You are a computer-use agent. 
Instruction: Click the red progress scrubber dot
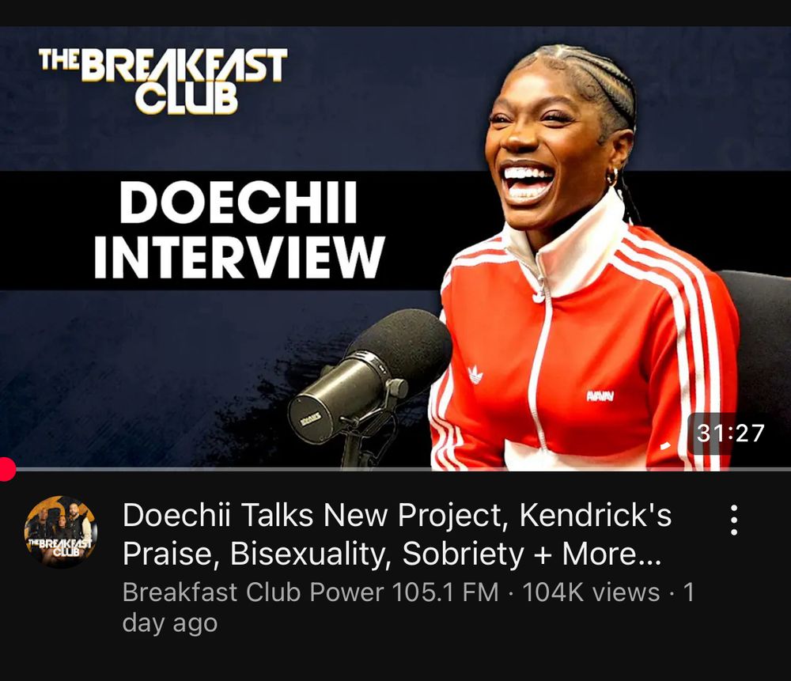coord(6,469)
